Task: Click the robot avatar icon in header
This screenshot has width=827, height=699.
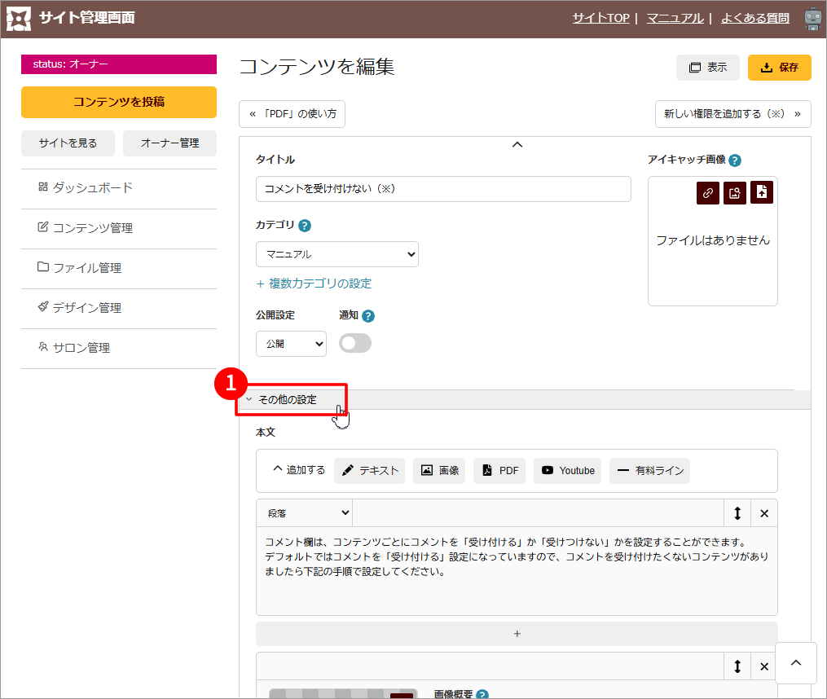Action: (812, 19)
